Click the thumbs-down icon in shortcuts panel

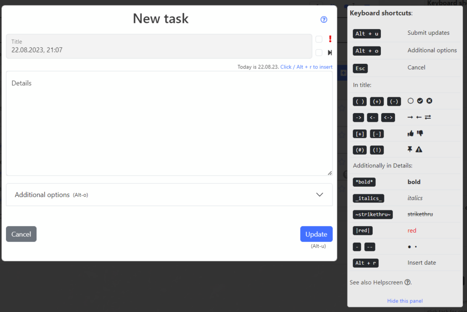pyautogui.click(x=420, y=134)
